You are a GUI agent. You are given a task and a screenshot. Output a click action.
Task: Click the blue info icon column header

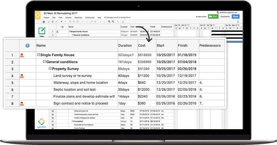point(27,46)
